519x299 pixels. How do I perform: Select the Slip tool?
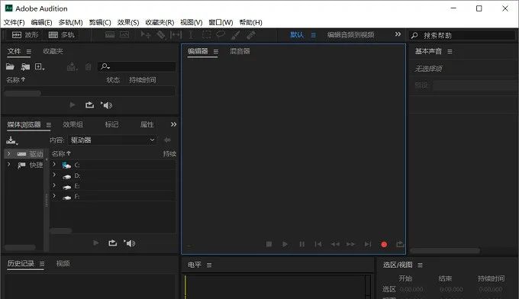[176, 34]
